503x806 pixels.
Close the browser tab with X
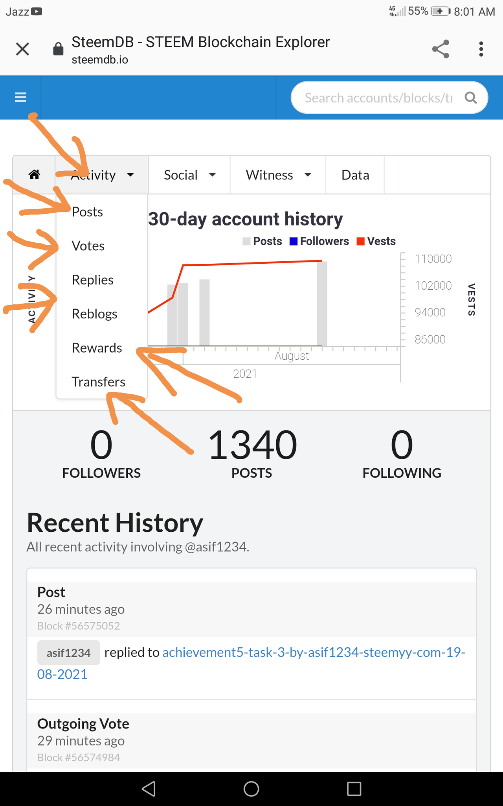(x=22, y=49)
